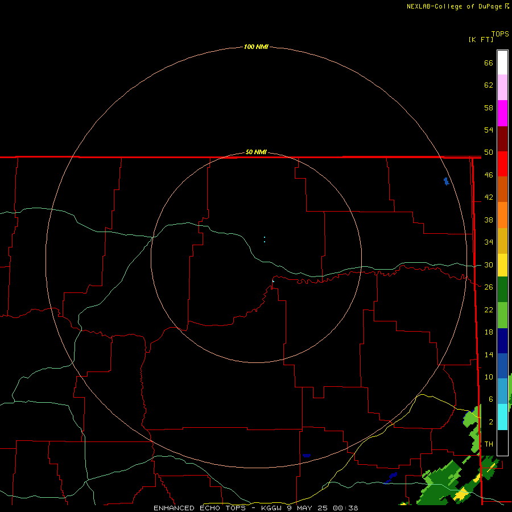
Task: Click the '58' legend value
Action: click(x=489, y=108)
